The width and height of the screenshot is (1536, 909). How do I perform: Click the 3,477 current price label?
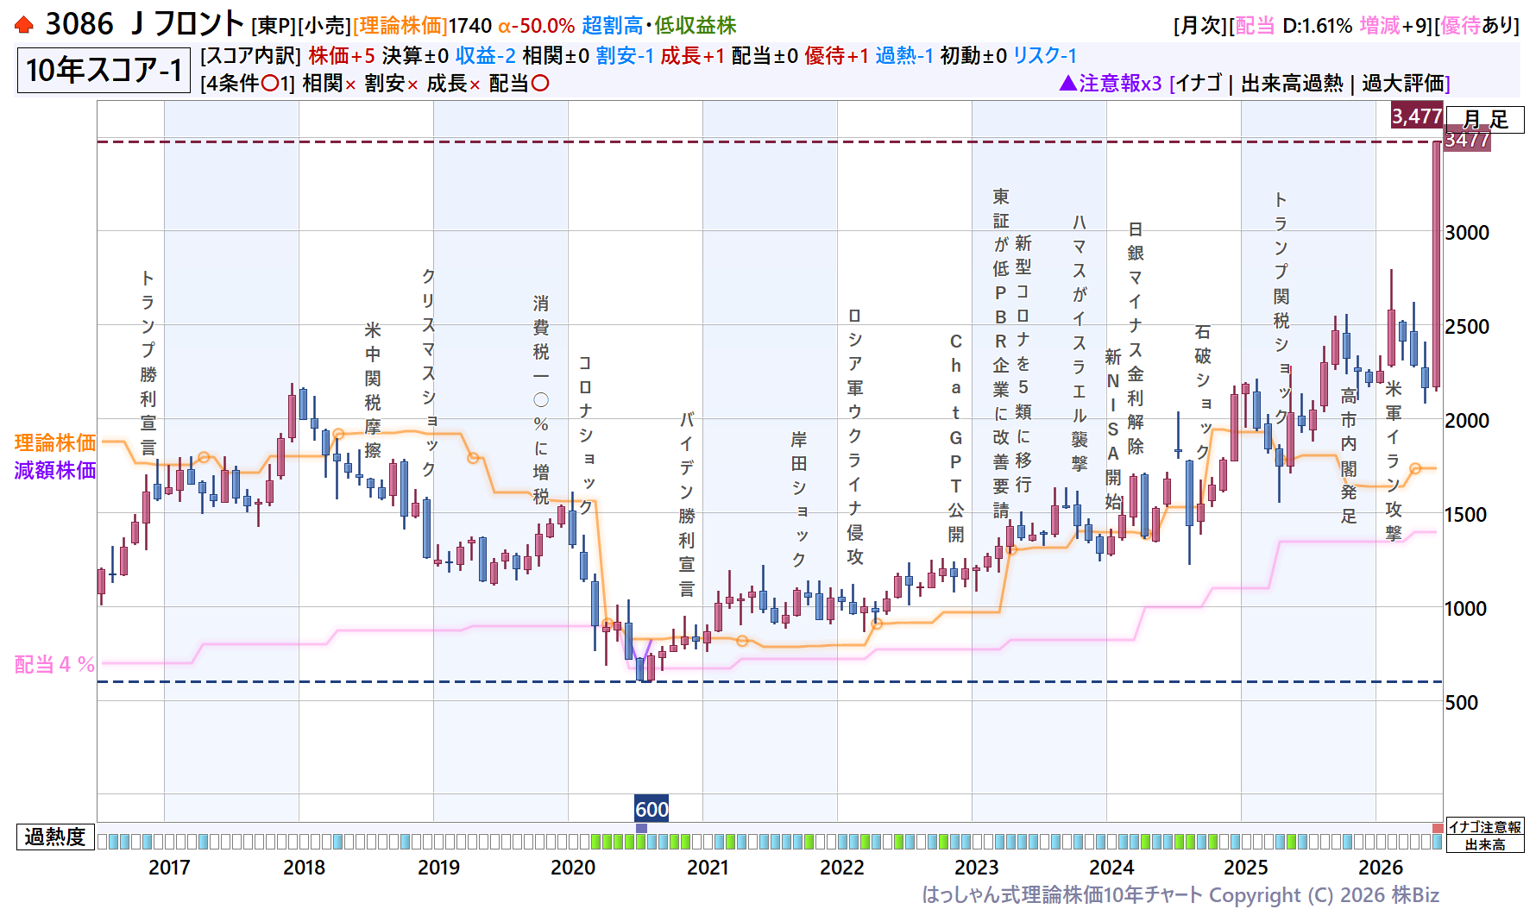(x=1416, y=116)
